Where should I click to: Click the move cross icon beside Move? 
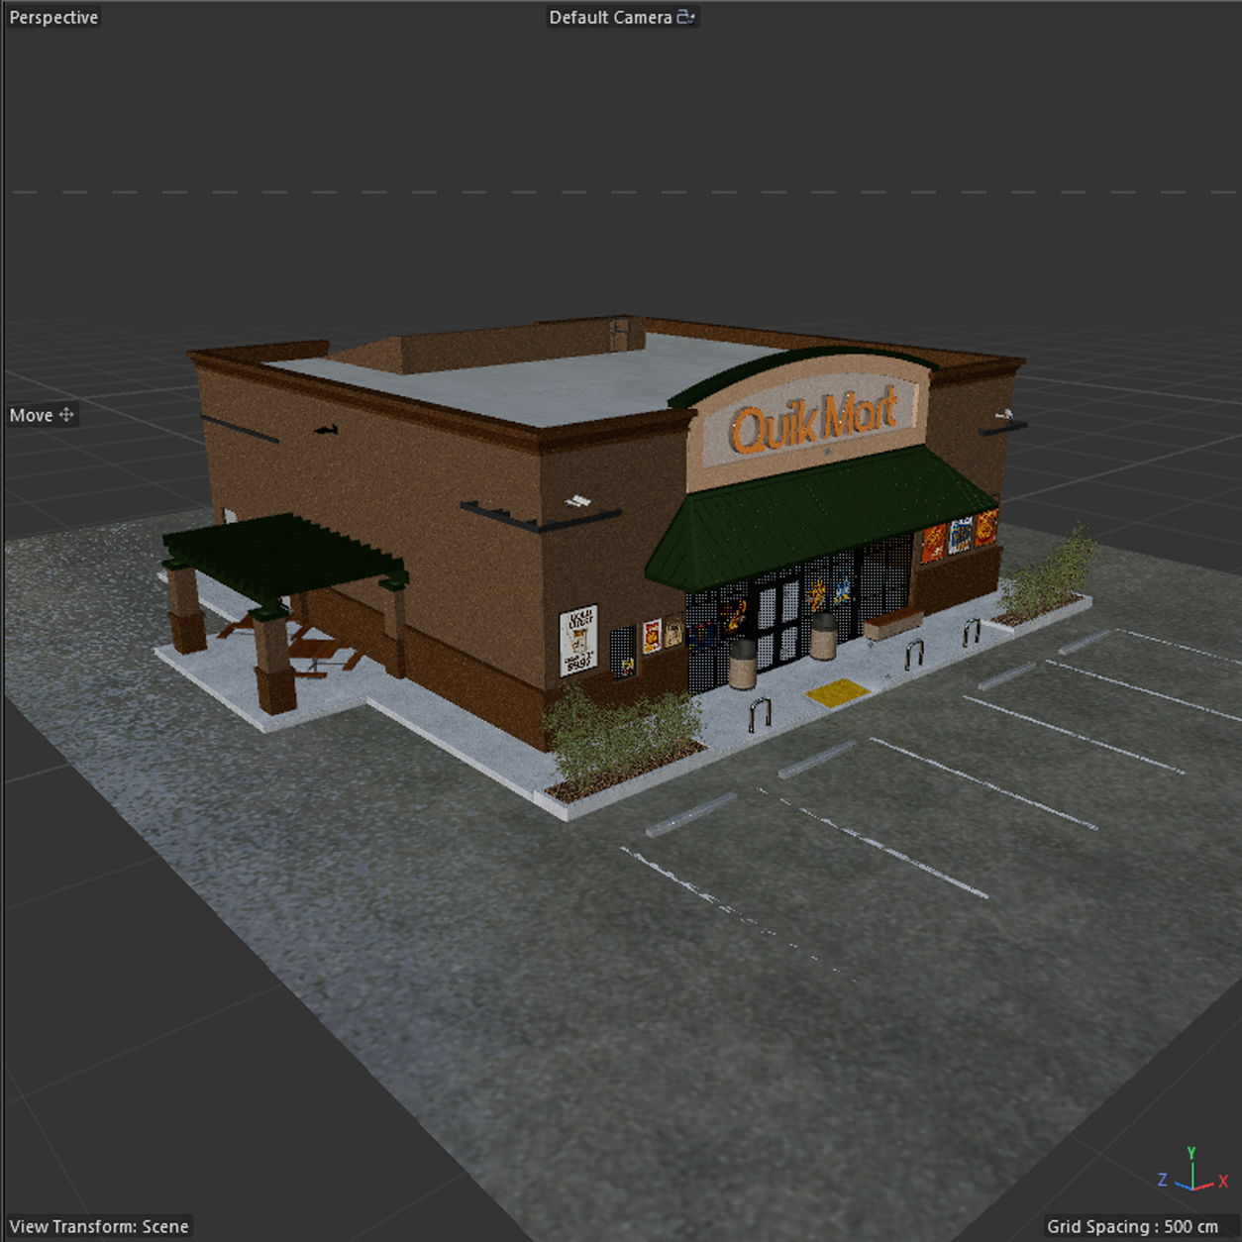tap(66, 415)
